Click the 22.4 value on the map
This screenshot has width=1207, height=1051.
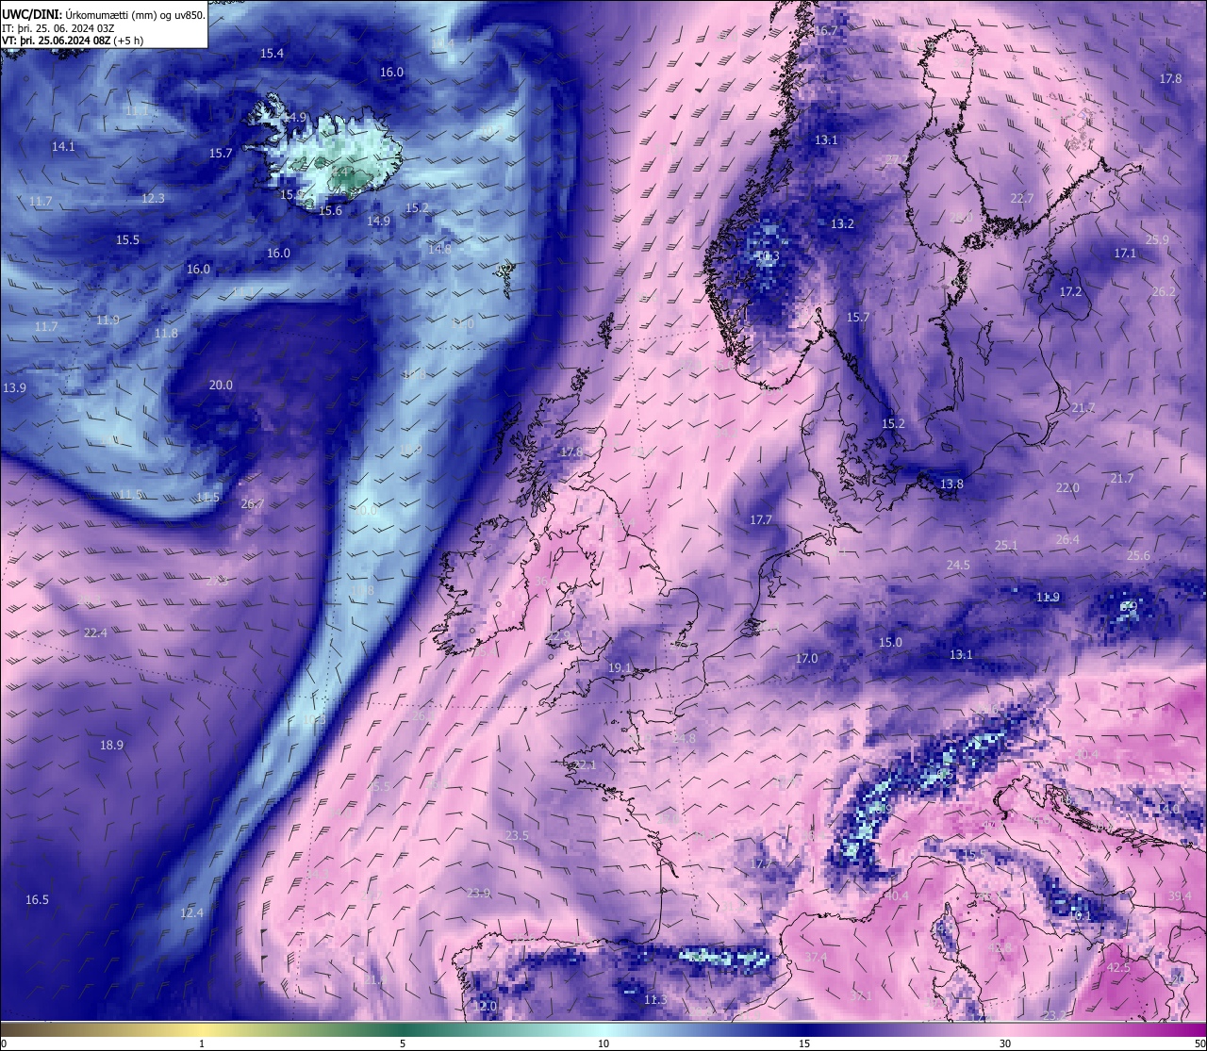[95, 632]
